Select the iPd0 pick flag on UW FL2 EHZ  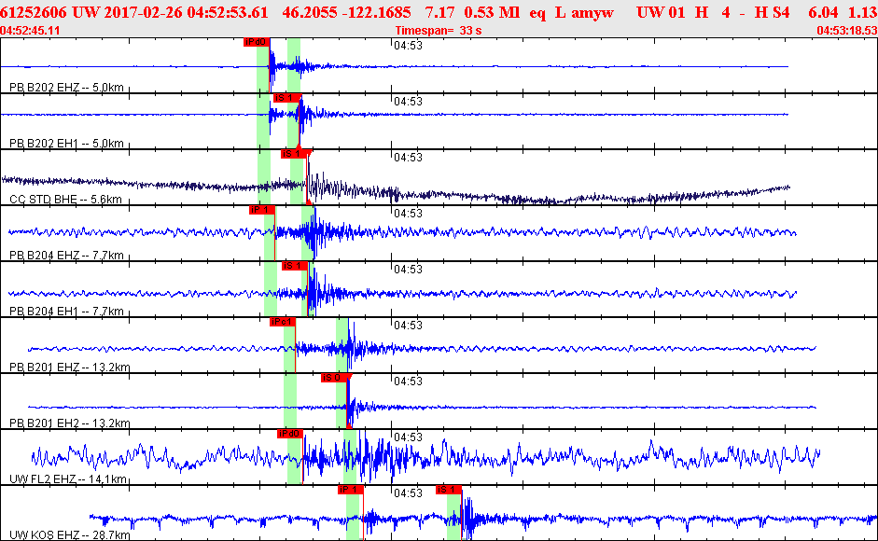pyautogui.click(x=290, y=434)
